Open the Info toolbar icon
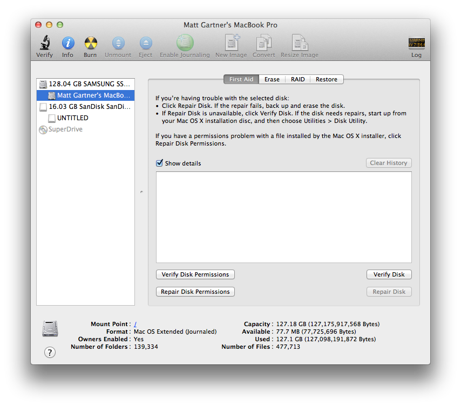Viewport: 461px width, 407px height. [x=68, y=43]
